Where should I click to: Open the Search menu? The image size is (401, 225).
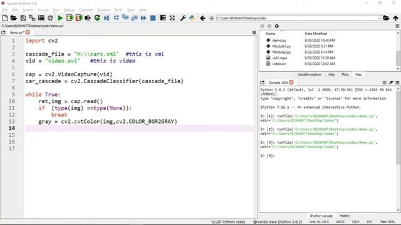click(x=28, y=10)
